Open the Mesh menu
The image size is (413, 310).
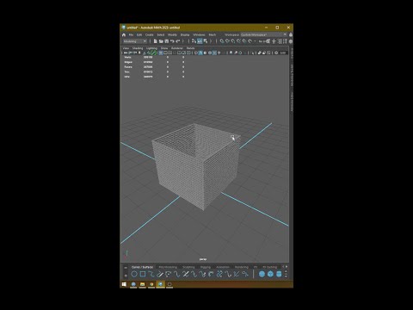coord(213,34)
